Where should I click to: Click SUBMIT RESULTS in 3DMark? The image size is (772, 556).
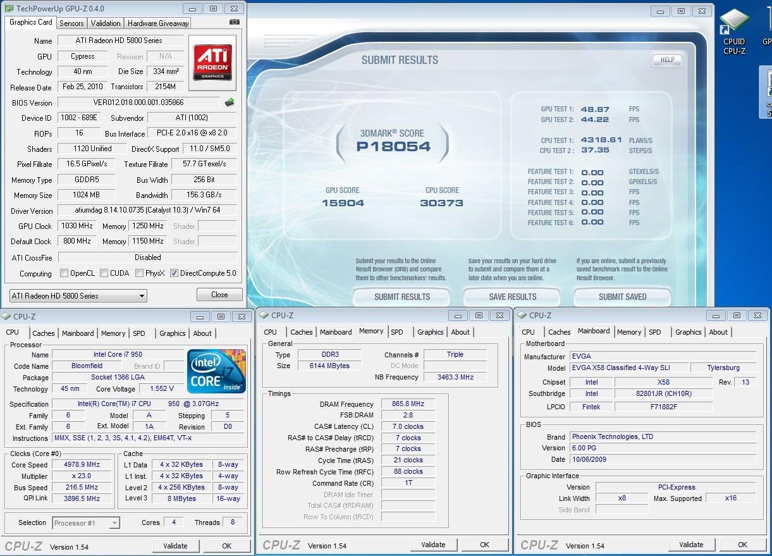(402, 297)
